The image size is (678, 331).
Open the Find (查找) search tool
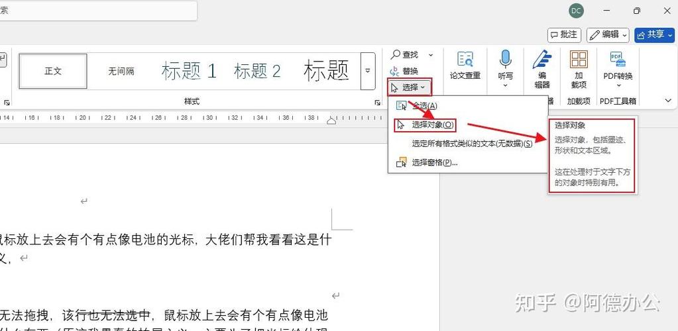[405, 55]
